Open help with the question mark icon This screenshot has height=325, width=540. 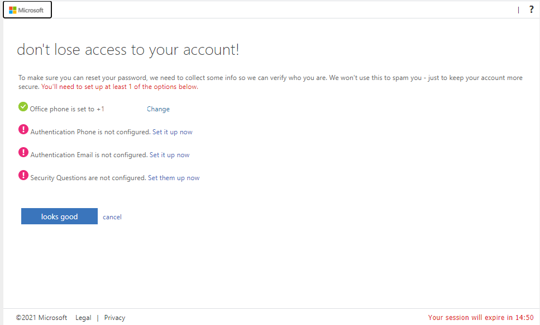point(531,10)
